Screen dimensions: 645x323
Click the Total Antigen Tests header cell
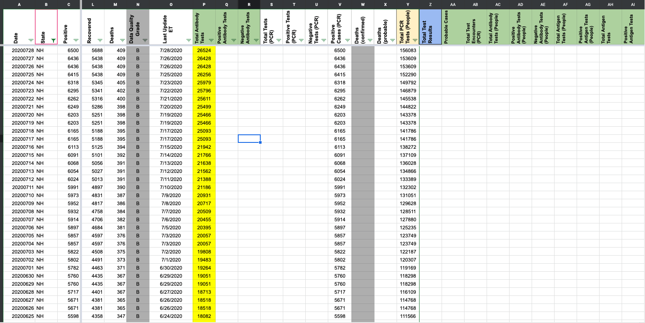click(611, 26)
